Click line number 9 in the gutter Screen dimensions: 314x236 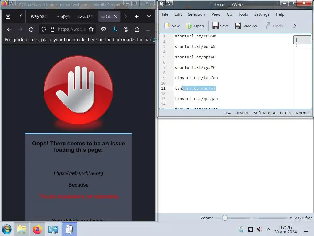click(x=164, y=78)
